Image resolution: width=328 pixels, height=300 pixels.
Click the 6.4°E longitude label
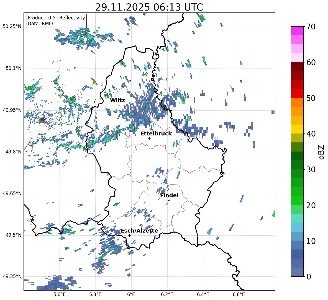(x=203, y=294)
